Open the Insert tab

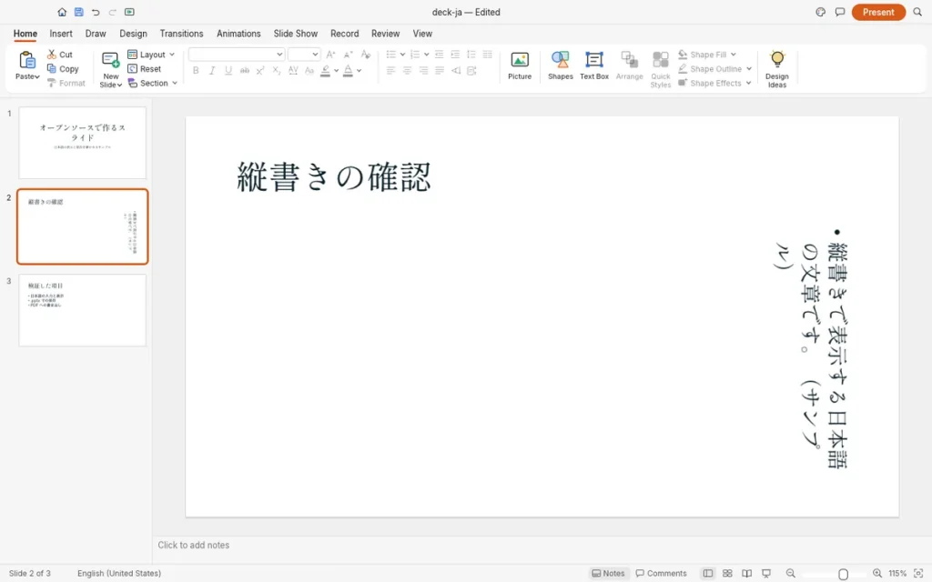(61, 34)
